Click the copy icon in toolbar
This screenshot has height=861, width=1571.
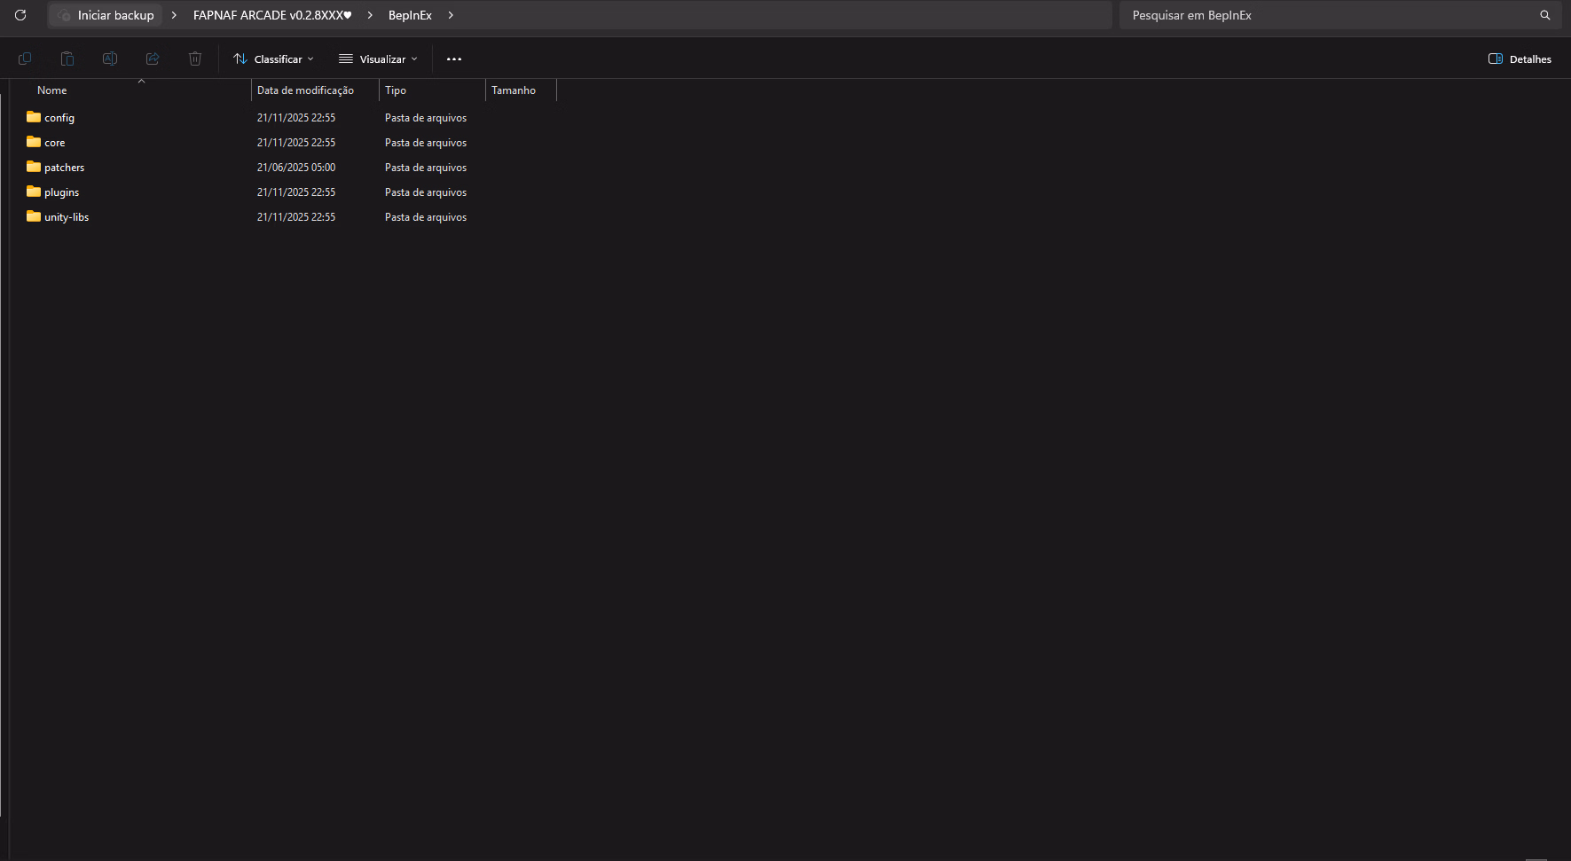[25, 59]
